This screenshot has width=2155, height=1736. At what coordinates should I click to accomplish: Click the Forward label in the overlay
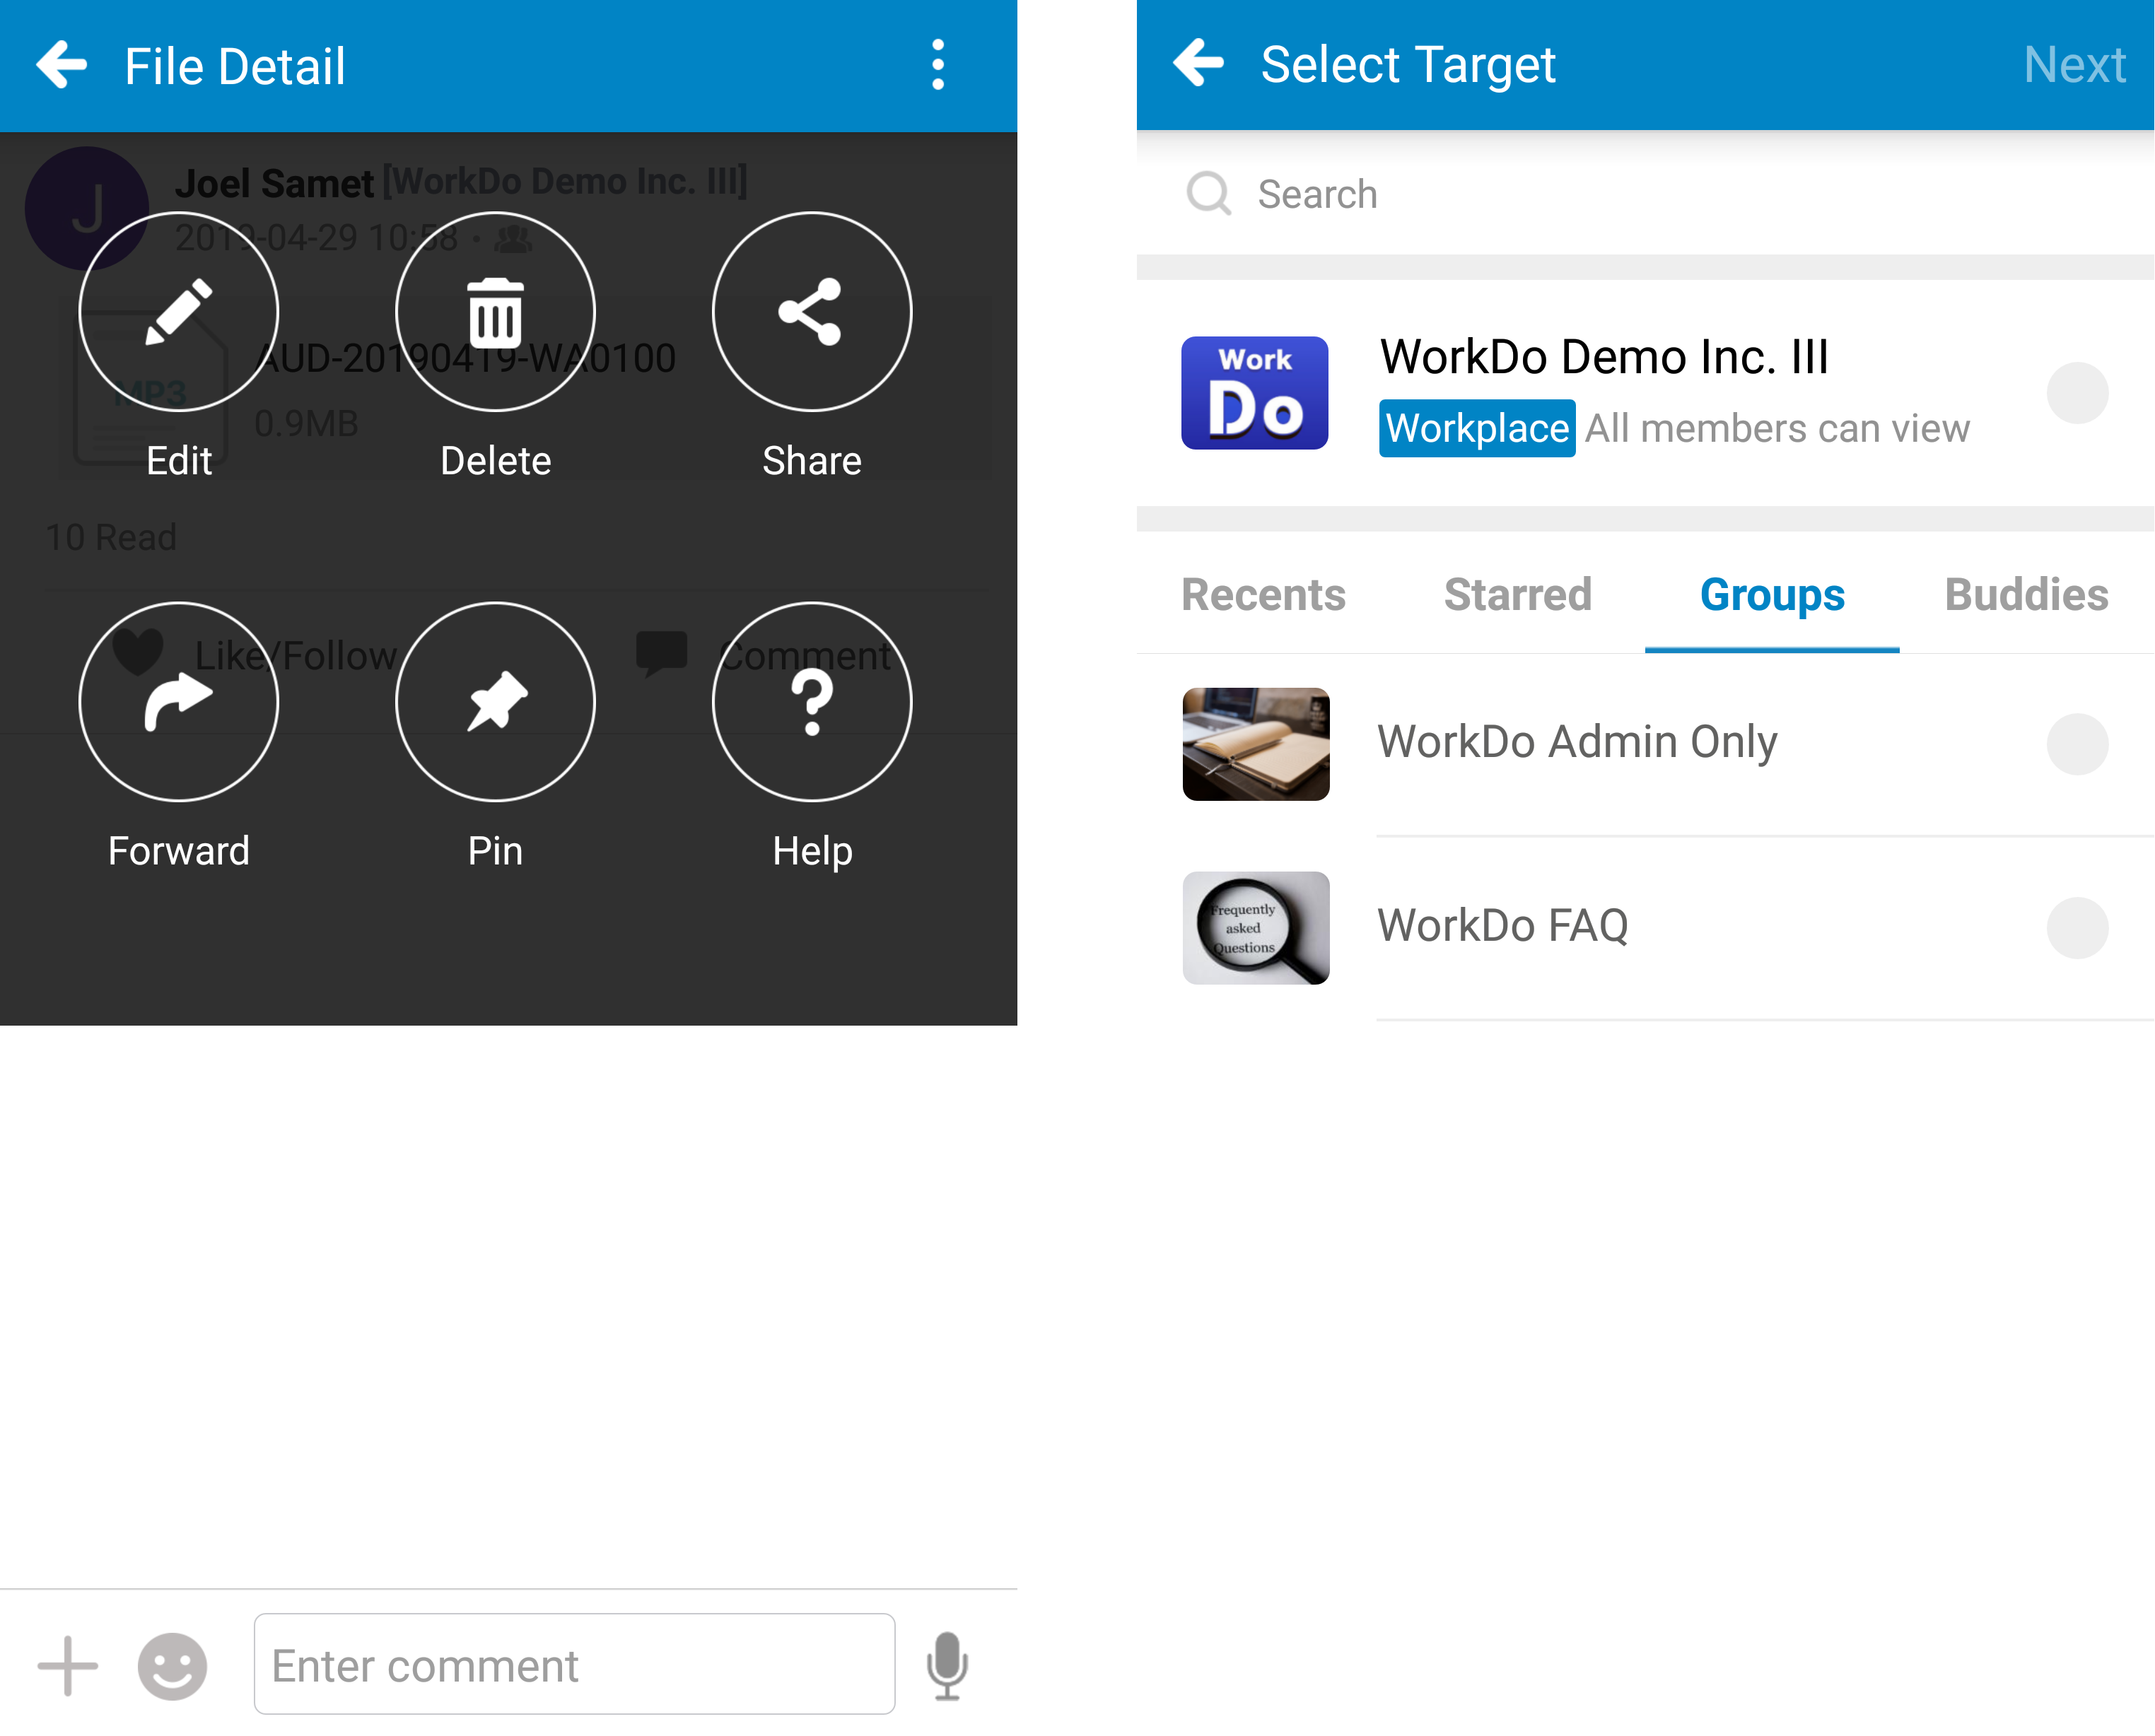click(x=179, y=851)
